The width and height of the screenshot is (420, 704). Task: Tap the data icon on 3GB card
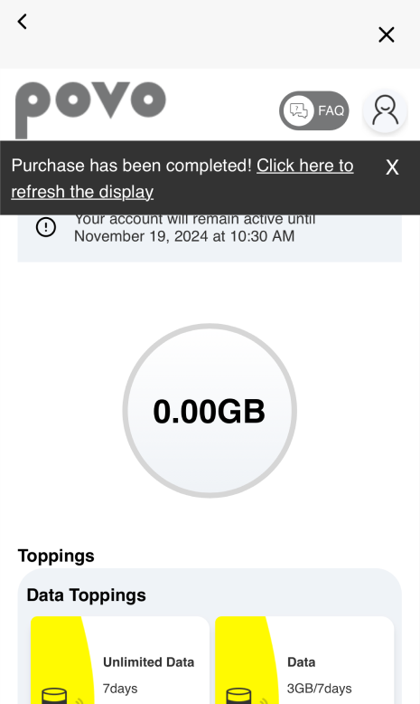click(239, 696)
